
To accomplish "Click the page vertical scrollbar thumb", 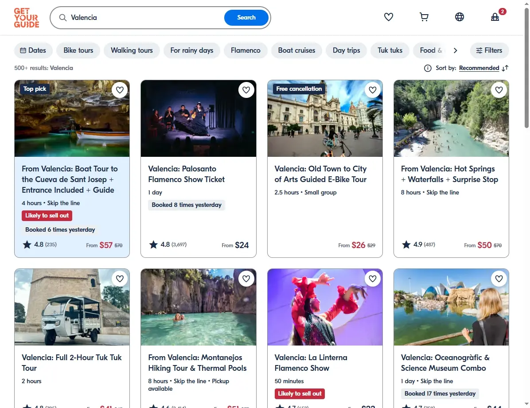I will (x=526, y=68).
